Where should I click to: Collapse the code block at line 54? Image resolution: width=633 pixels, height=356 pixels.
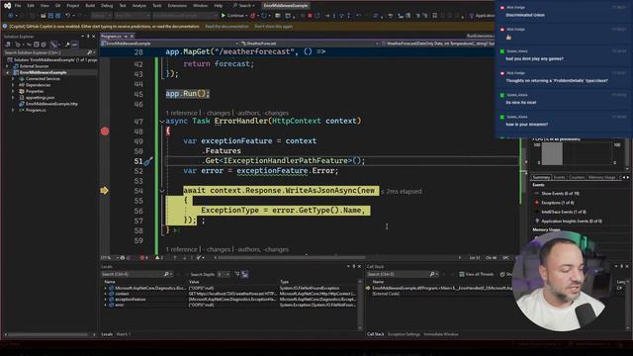point(162,191)
